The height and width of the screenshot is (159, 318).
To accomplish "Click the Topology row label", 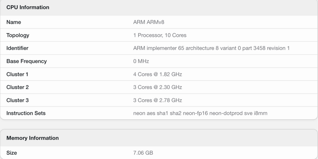I will pos(18,35).
